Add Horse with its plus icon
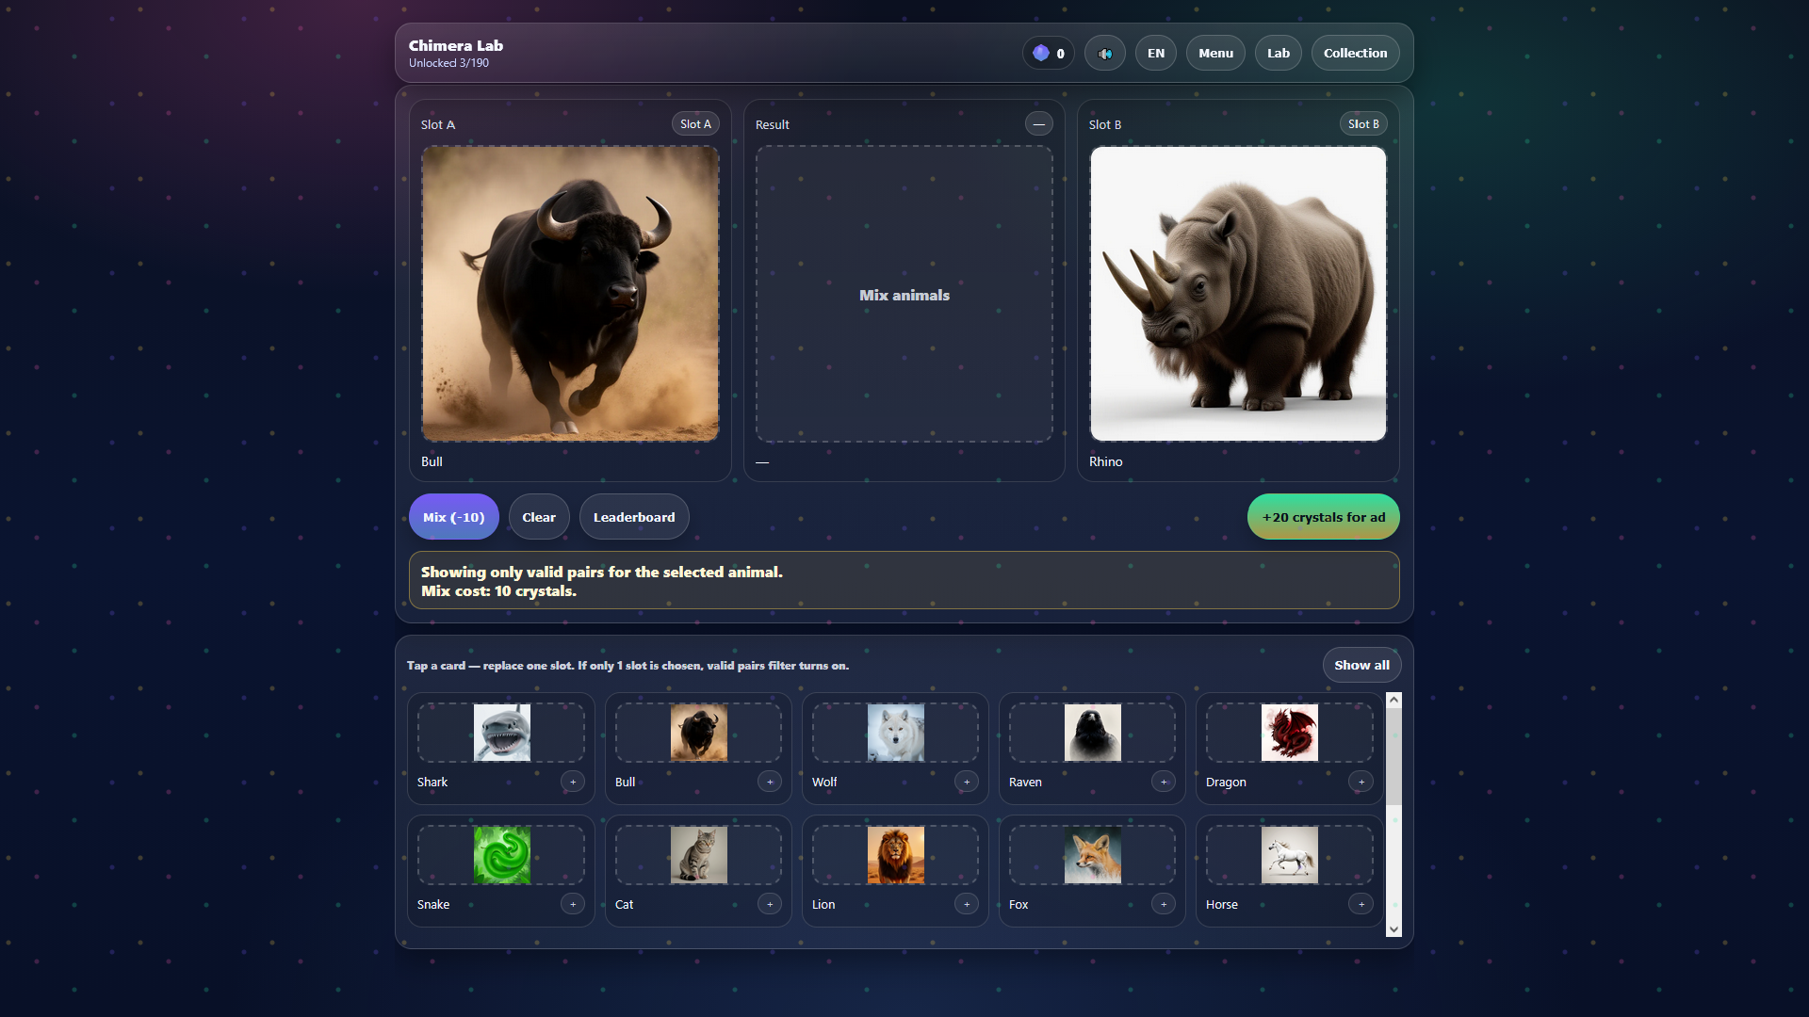This screenshot has width=1809, height=1017. click(1361, 904)
